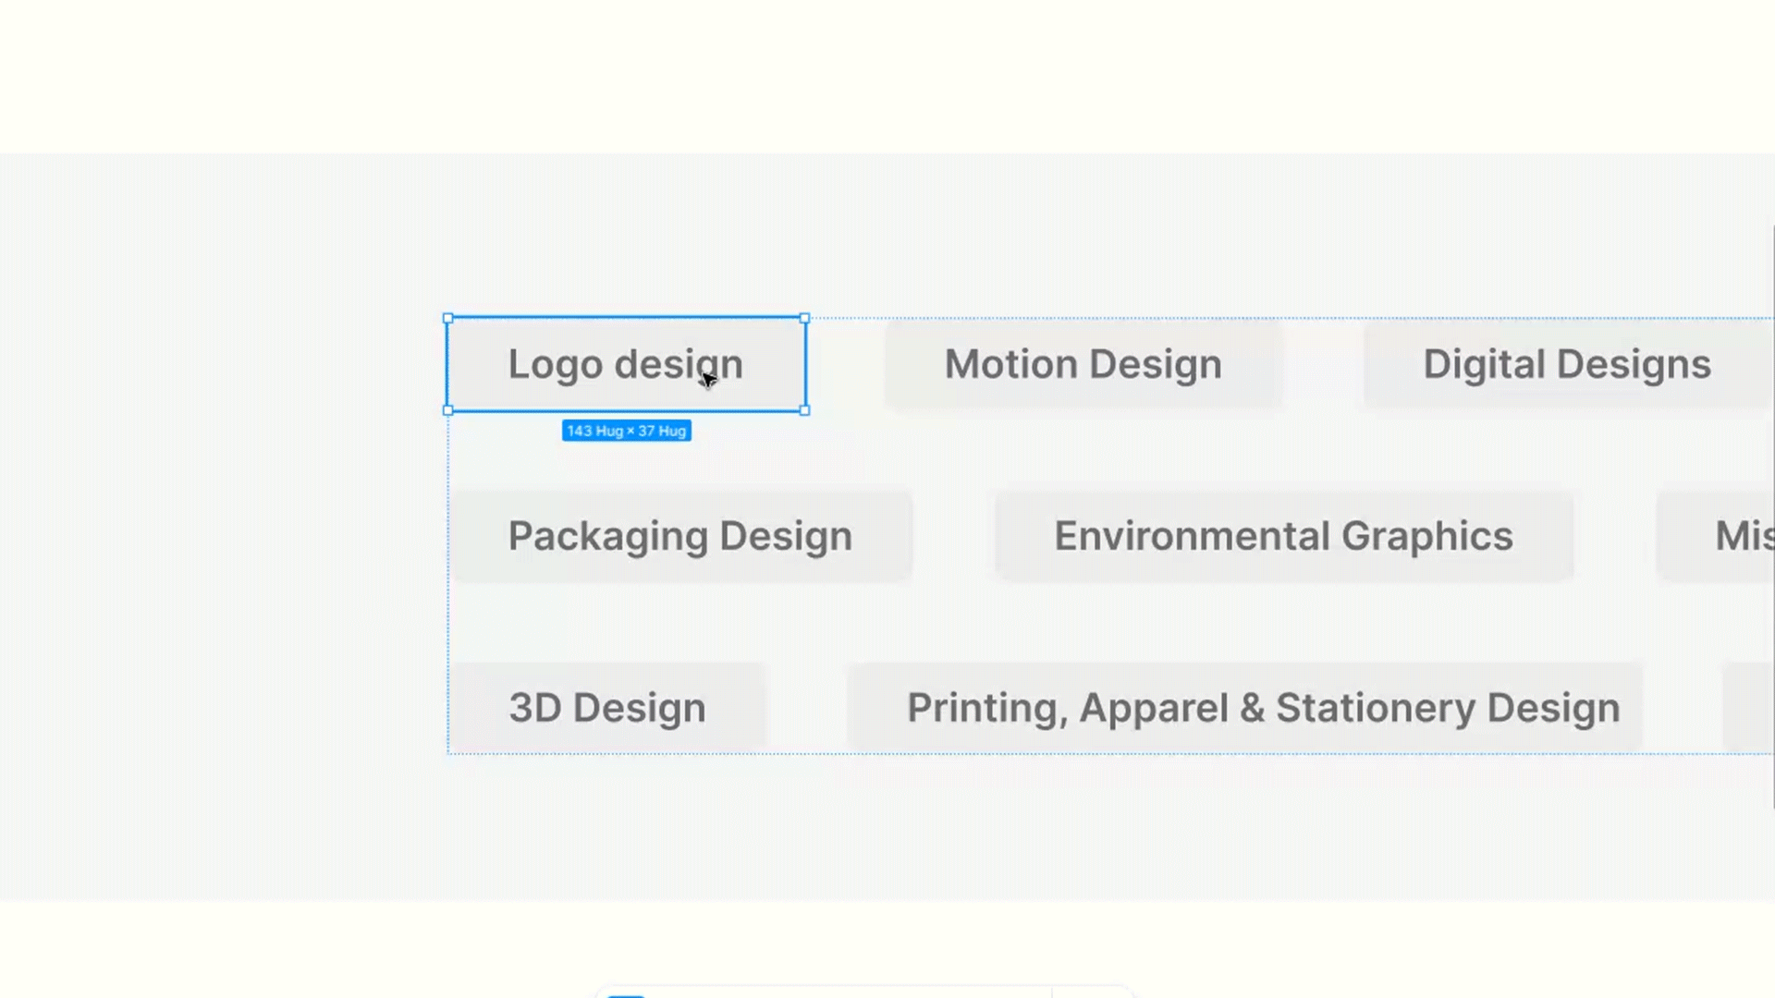The image size is (1775, 998).
Task: Select Printing, Apparel & Stationery Design chip
Action: click(1263, 708)
